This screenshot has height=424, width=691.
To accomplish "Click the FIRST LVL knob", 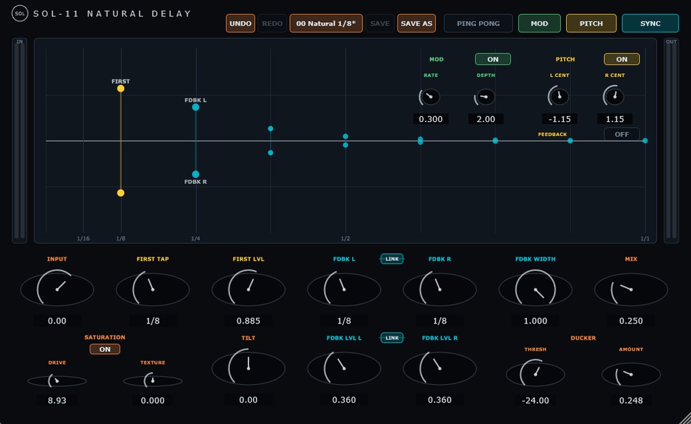I will (x=248, y=289).
